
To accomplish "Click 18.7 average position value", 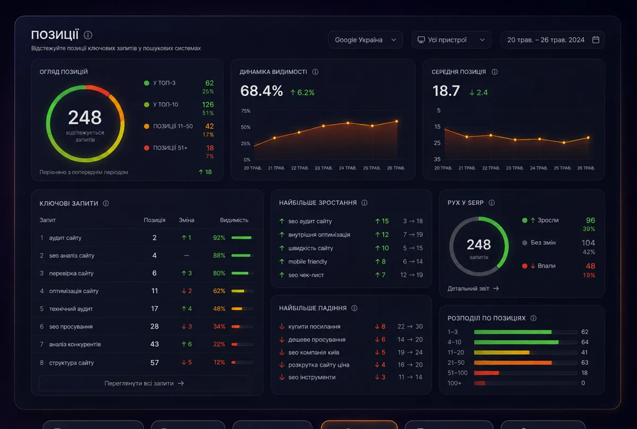I will coord(446,91).
